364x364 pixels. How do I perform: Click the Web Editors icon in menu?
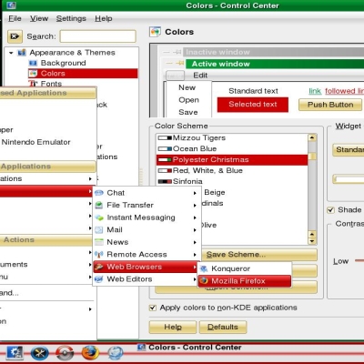click(99, 279)
